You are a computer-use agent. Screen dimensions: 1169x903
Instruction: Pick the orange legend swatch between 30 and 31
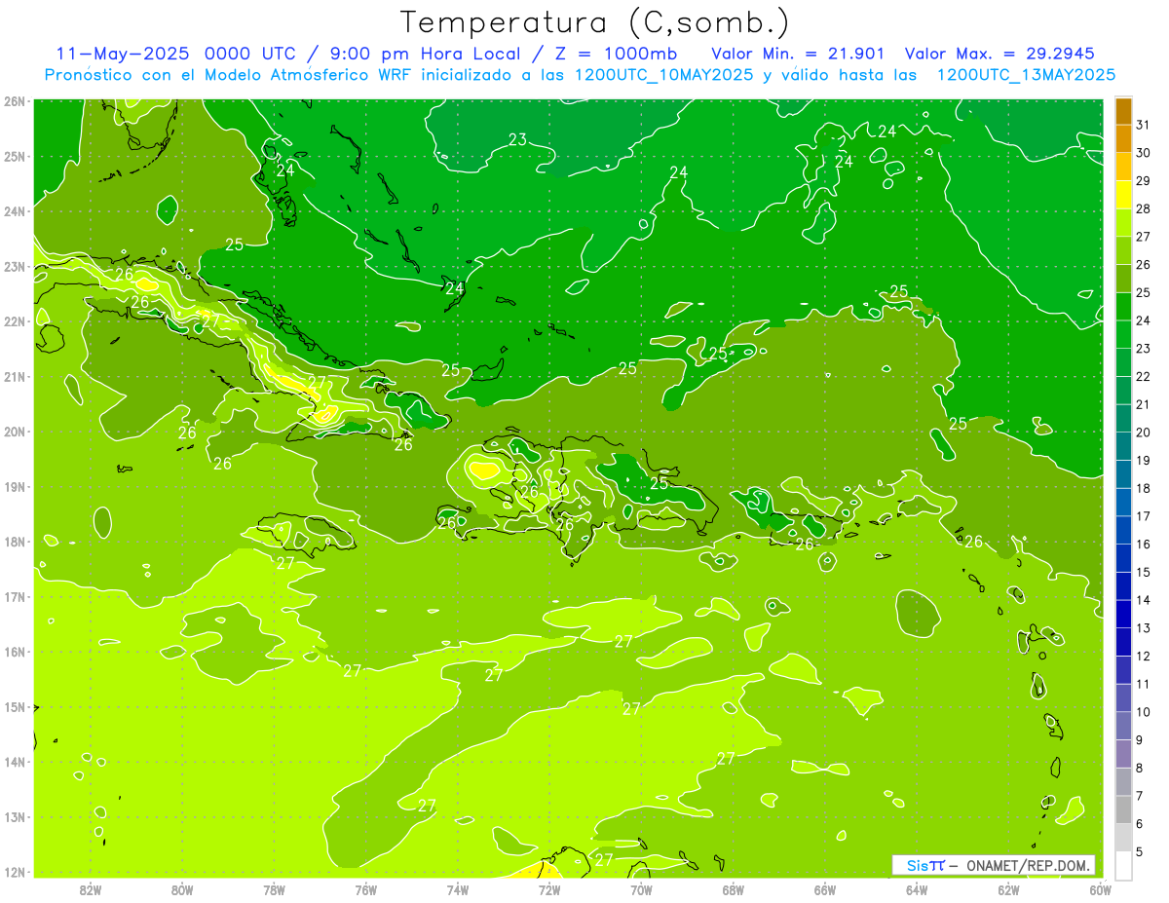[x=1123, y=139]
